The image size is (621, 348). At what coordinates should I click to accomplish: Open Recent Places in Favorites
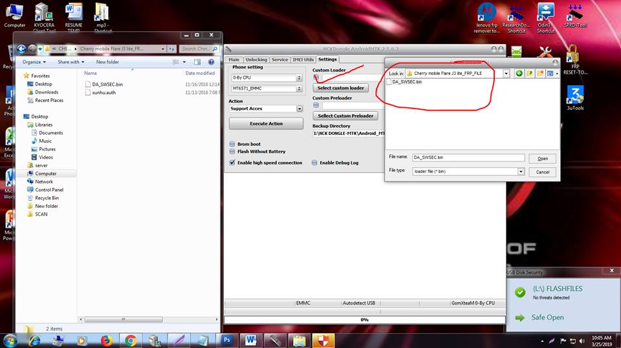click(x=49, y=101)
